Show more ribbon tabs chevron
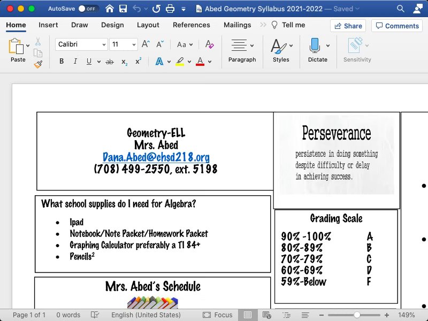 [x=263, y=25]
